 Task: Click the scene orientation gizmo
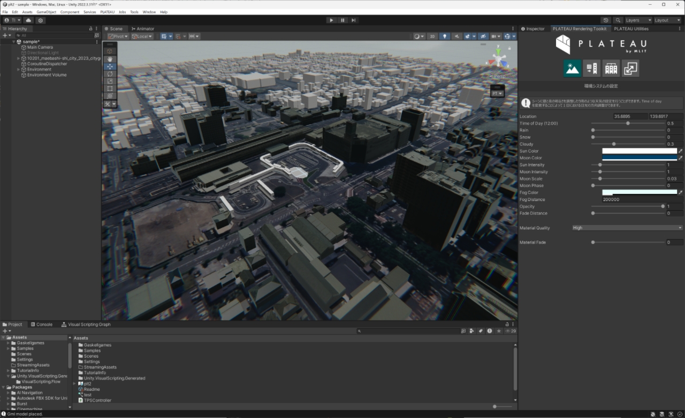click(498, 58)
